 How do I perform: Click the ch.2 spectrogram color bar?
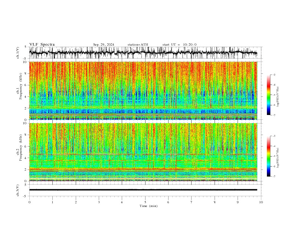[x=268, y=156]
